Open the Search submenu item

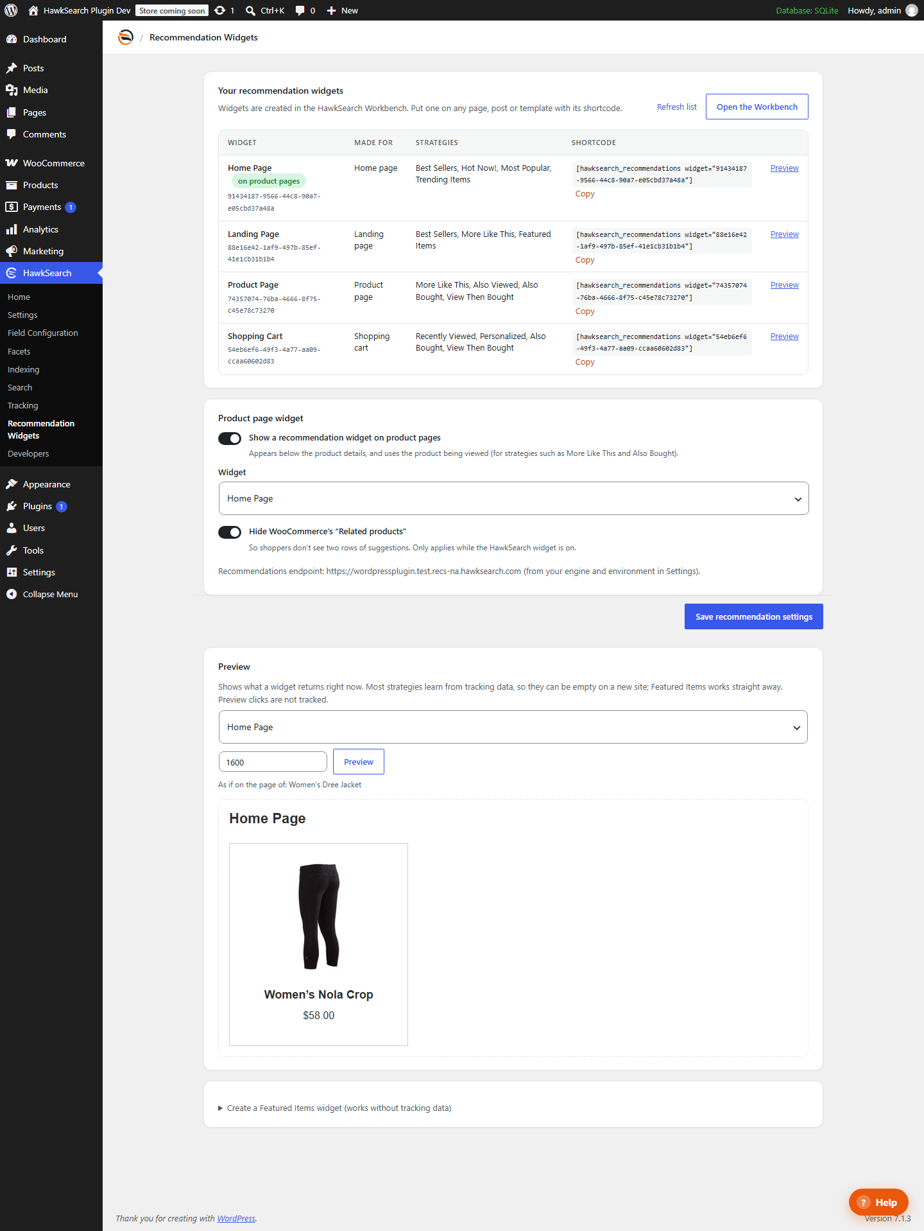[x=20, y=387]
